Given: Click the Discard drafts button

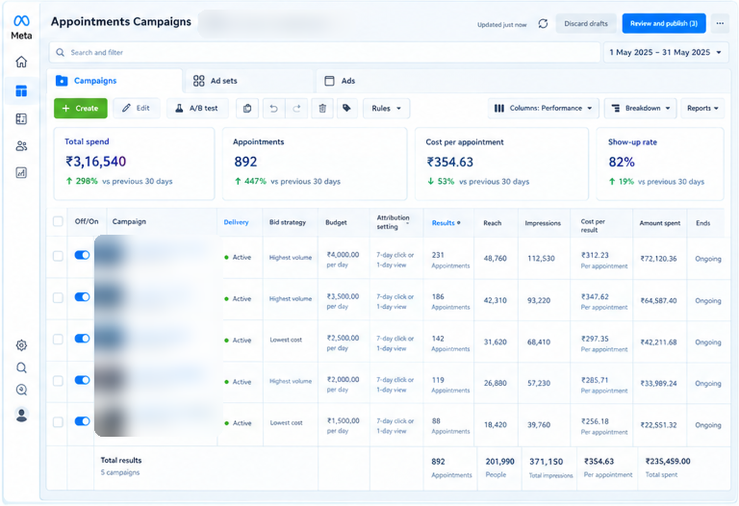Looking at the screenshot, I should coord(586,23).
